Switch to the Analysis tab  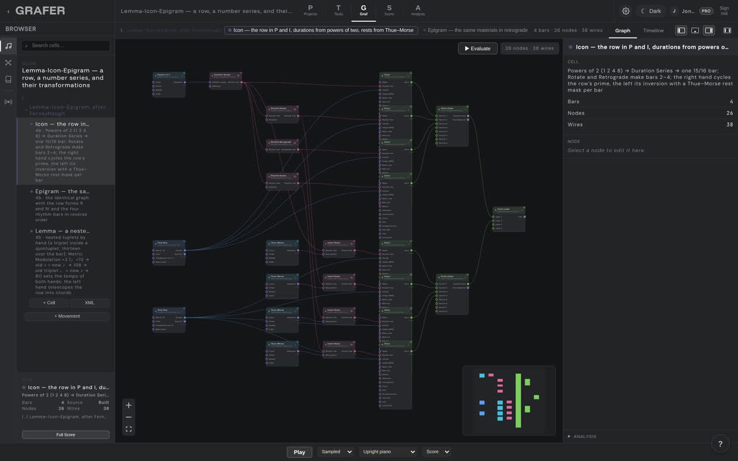click(x=418, y=10)
